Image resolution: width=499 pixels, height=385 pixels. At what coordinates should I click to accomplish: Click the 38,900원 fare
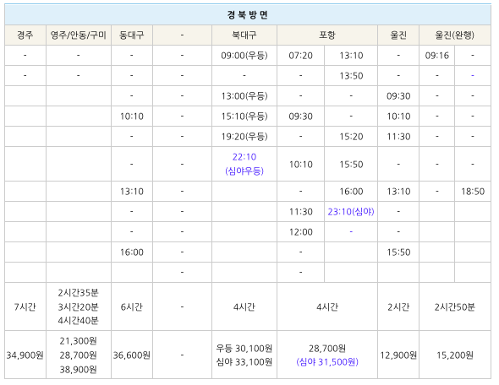[79, 370]
